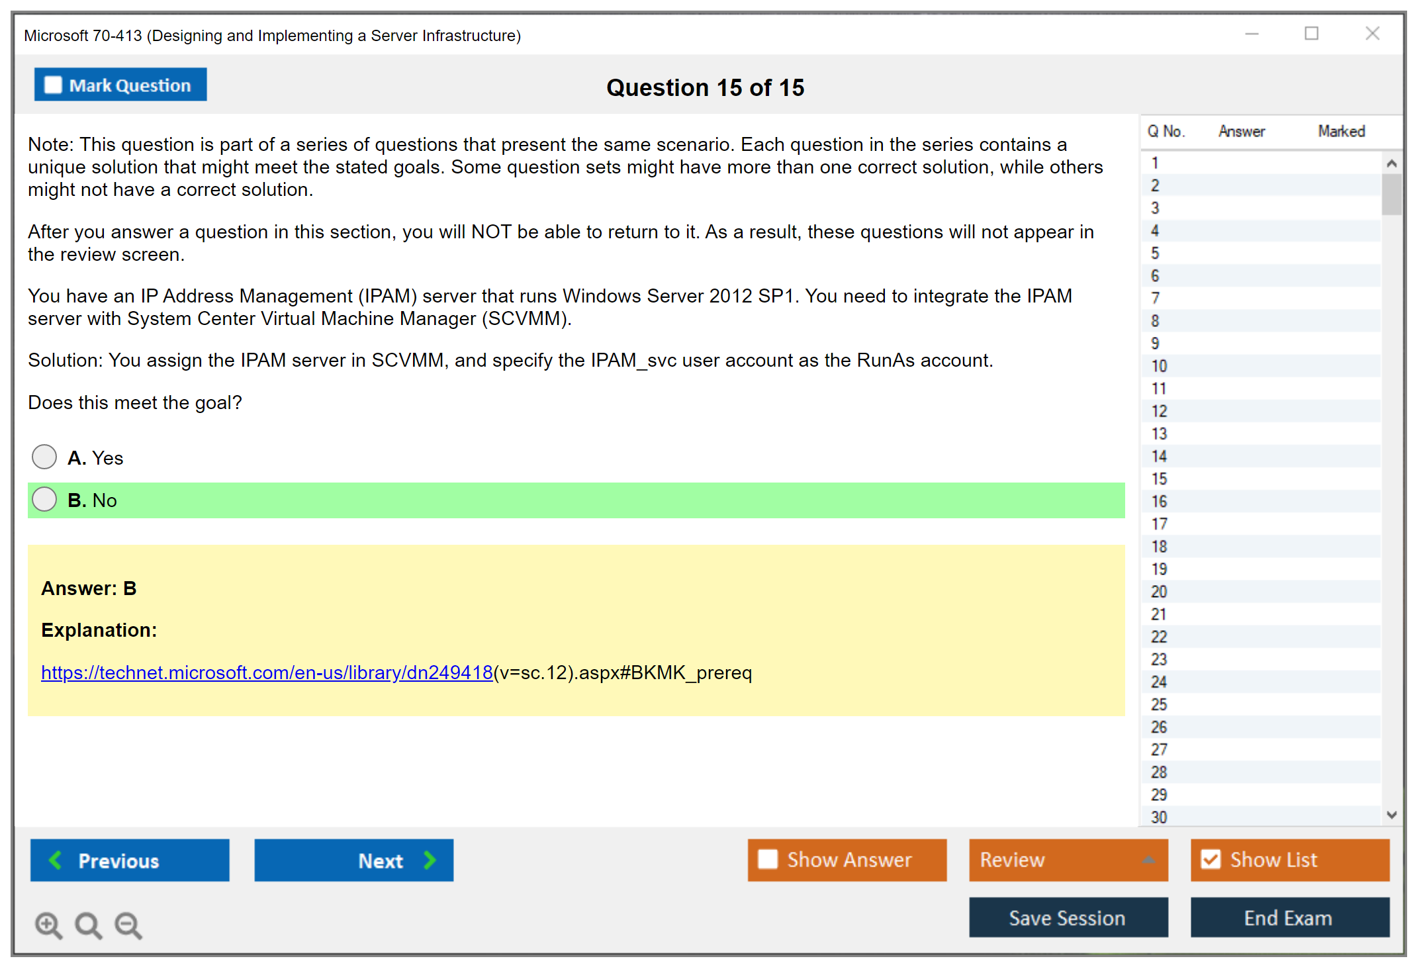Screen dimensions: 1423x973
Task: Click the End Exam button
Action: tap(1289, 918)
